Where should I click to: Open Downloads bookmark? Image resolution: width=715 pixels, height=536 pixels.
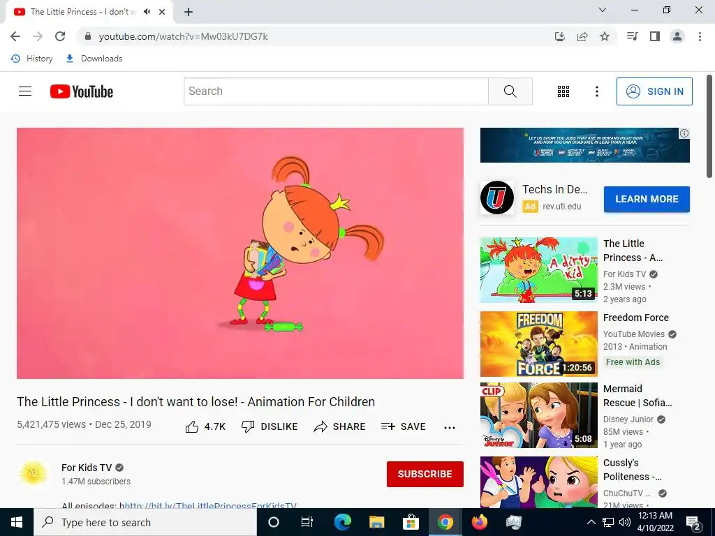(x=94, y=59)
